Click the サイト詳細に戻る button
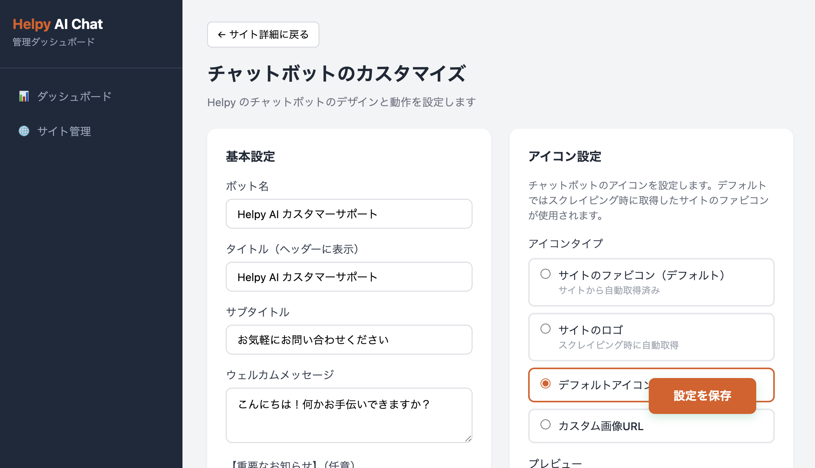The height and width of the screenshot is (468, 815). coord(263,35)
